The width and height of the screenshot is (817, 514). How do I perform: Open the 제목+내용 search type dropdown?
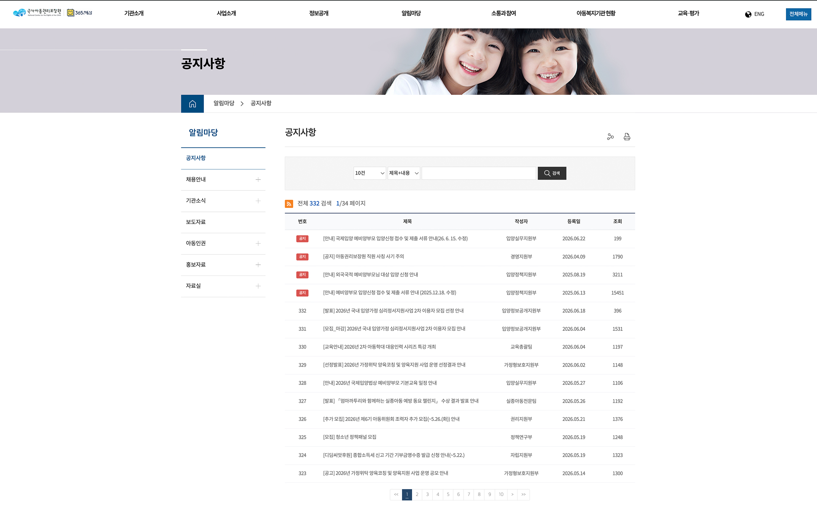pyautogui.click(x=404, y=173)
